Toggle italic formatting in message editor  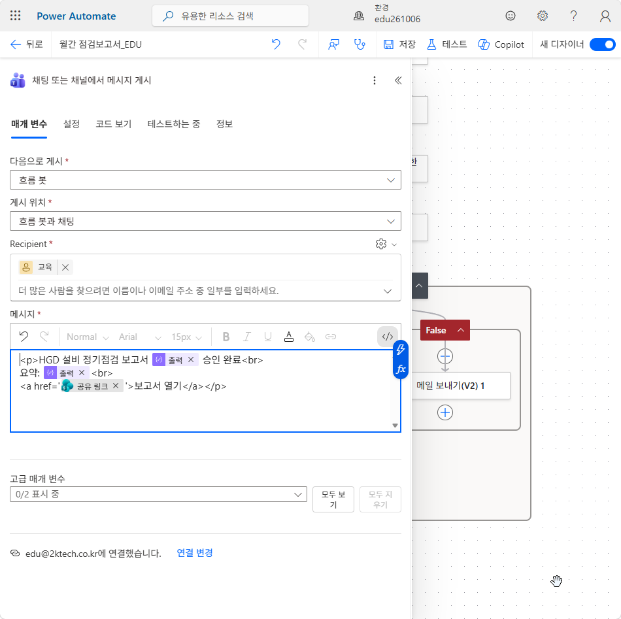(246, 337)
